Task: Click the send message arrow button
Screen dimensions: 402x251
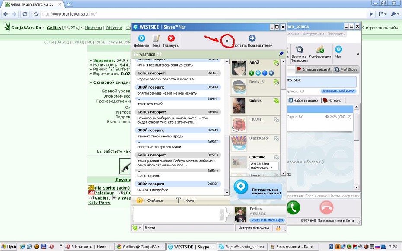Action: pos(222,214)
